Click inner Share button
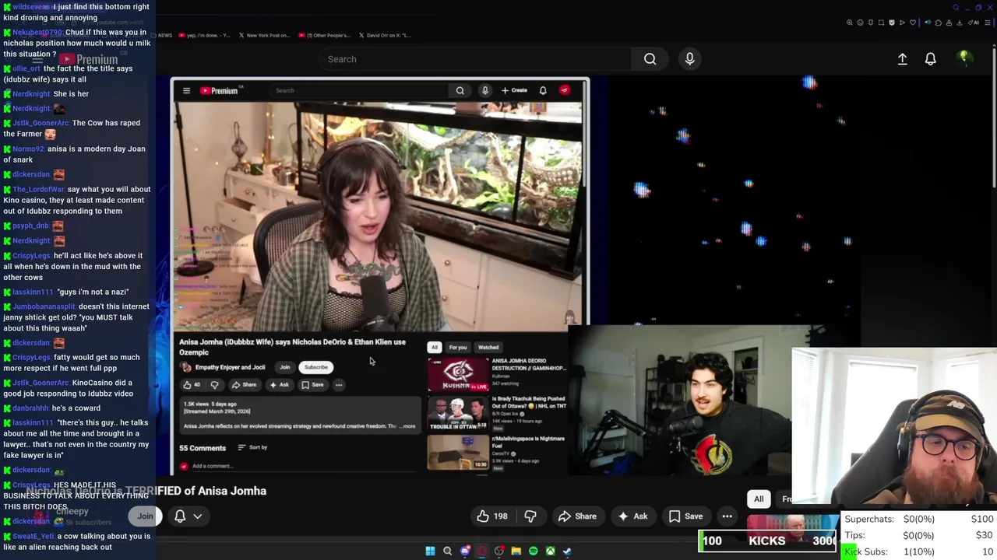This screenshot has height=560, width=997. [244, 385]
